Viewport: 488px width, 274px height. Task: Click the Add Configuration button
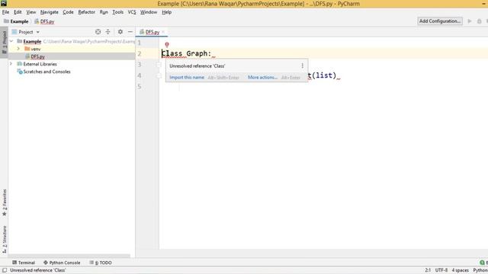pyautogui.click(x=440, y=21)
